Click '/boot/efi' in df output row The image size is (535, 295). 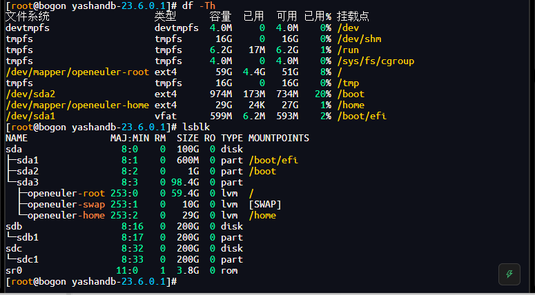click(x=362, y=116)
